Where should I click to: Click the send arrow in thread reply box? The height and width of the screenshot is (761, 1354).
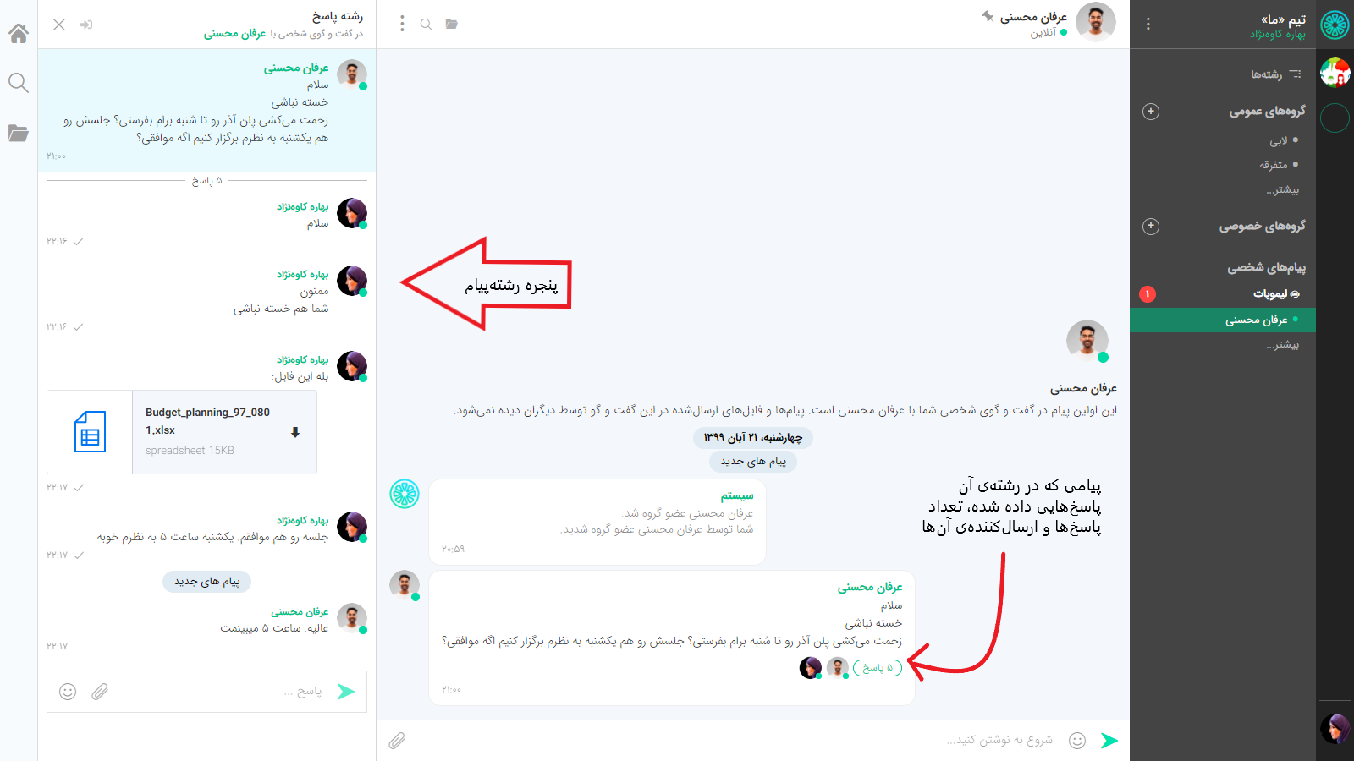pyautogui.click(x=345, y=692)
